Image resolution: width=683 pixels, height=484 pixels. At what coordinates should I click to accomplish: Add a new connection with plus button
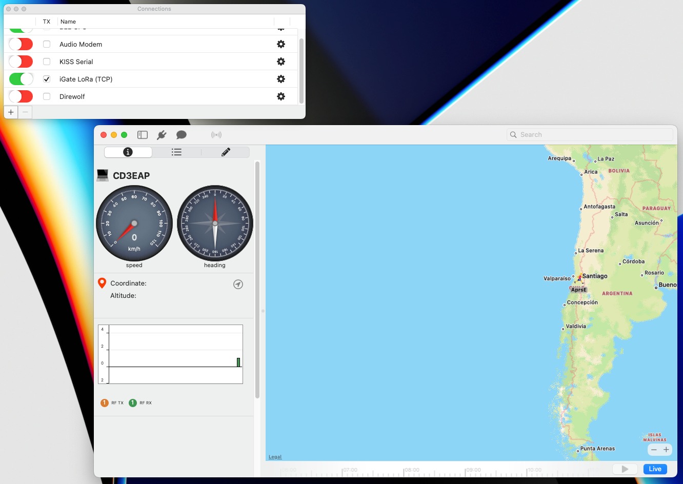tap(11, 112)
